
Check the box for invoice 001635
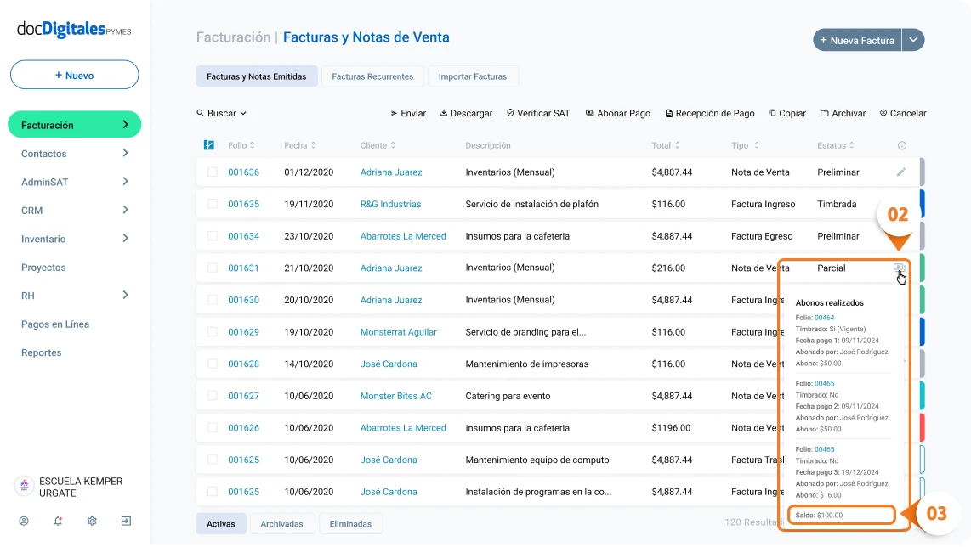(213, 205)
